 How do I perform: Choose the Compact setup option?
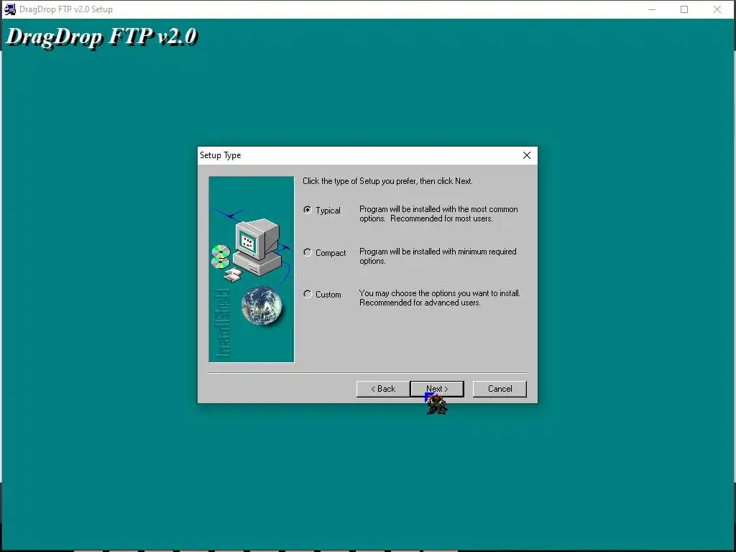point(308,252)
